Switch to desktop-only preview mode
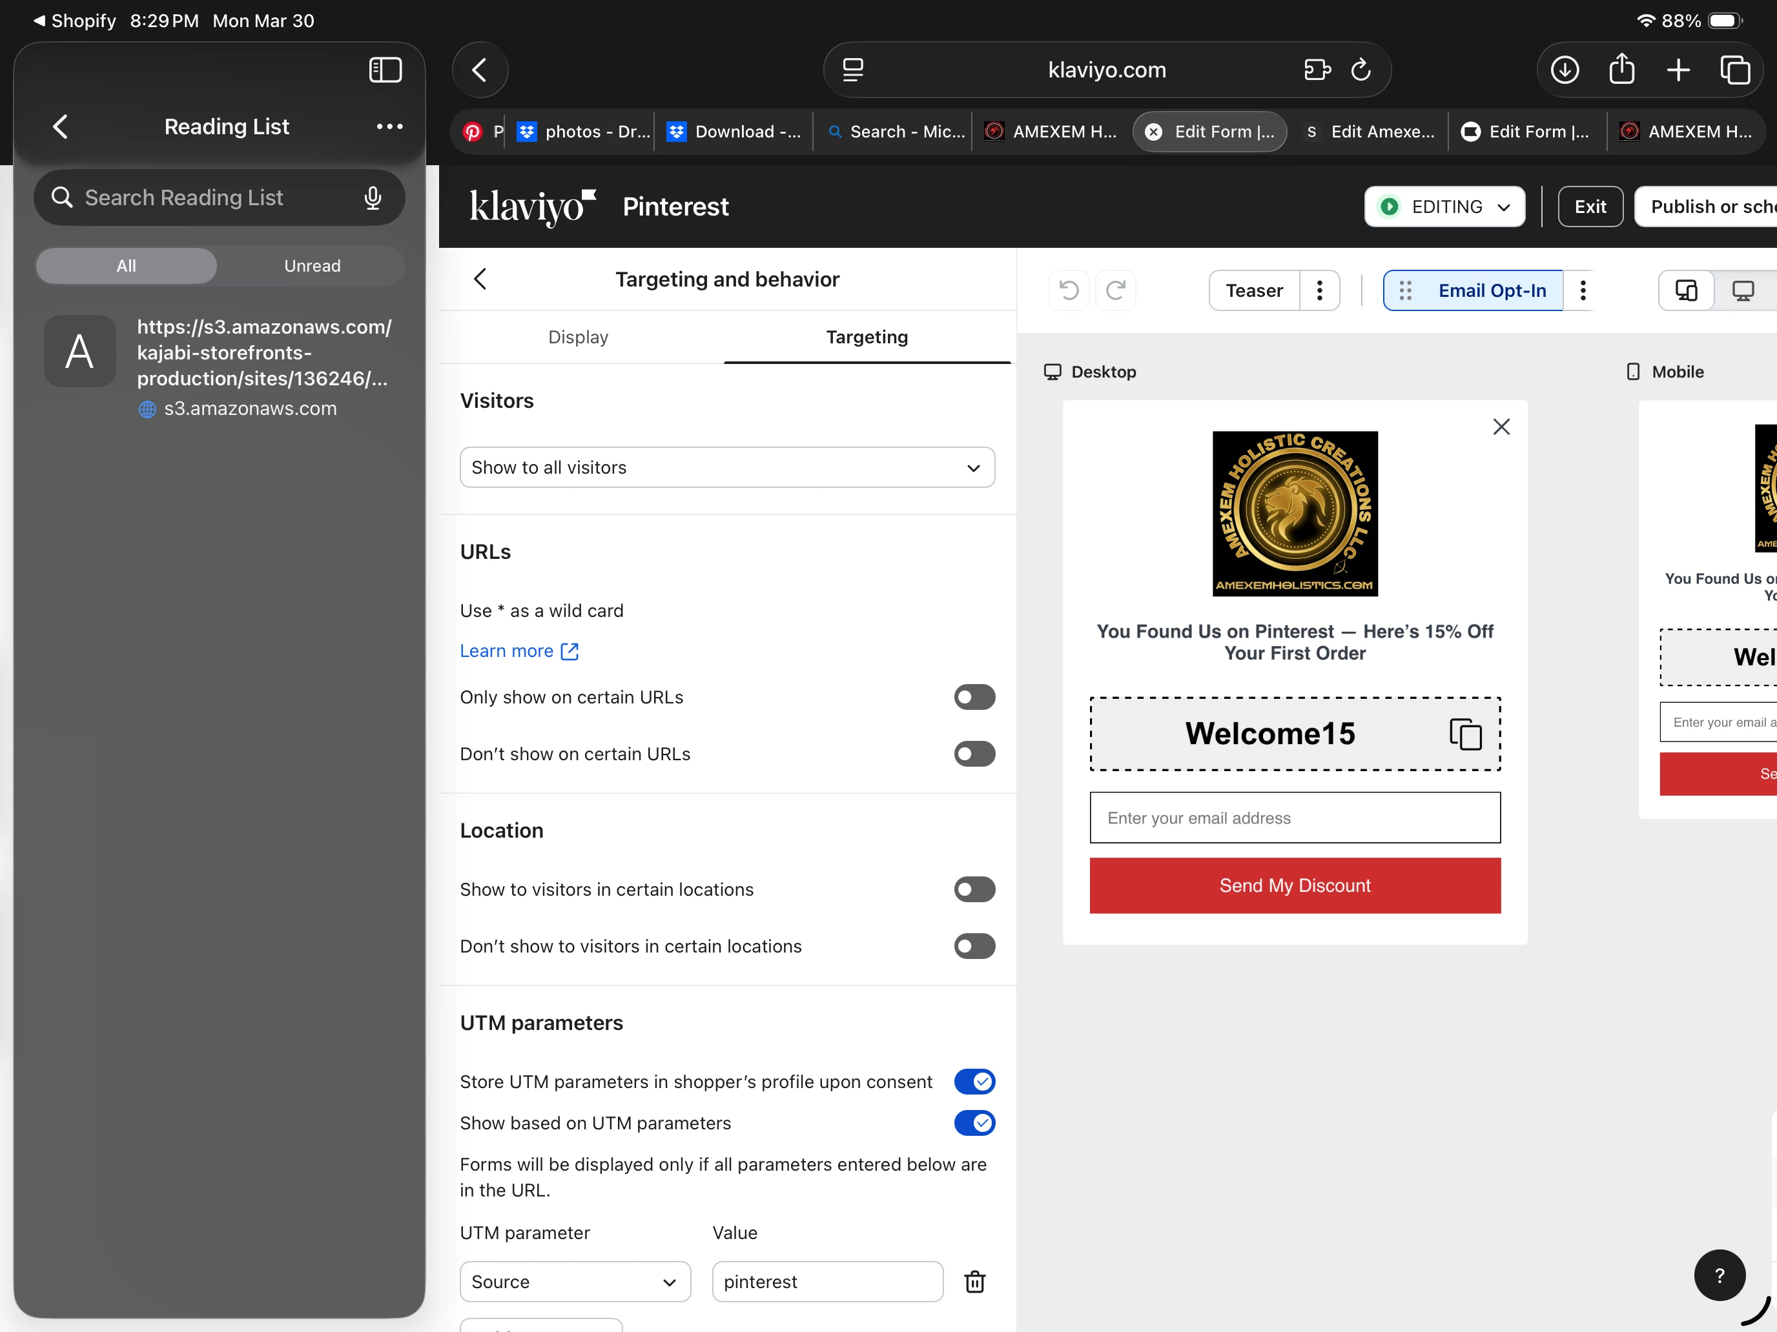Image resolution: width=1777 pixels, height=1332 pixels. [x=1743, y=290]
